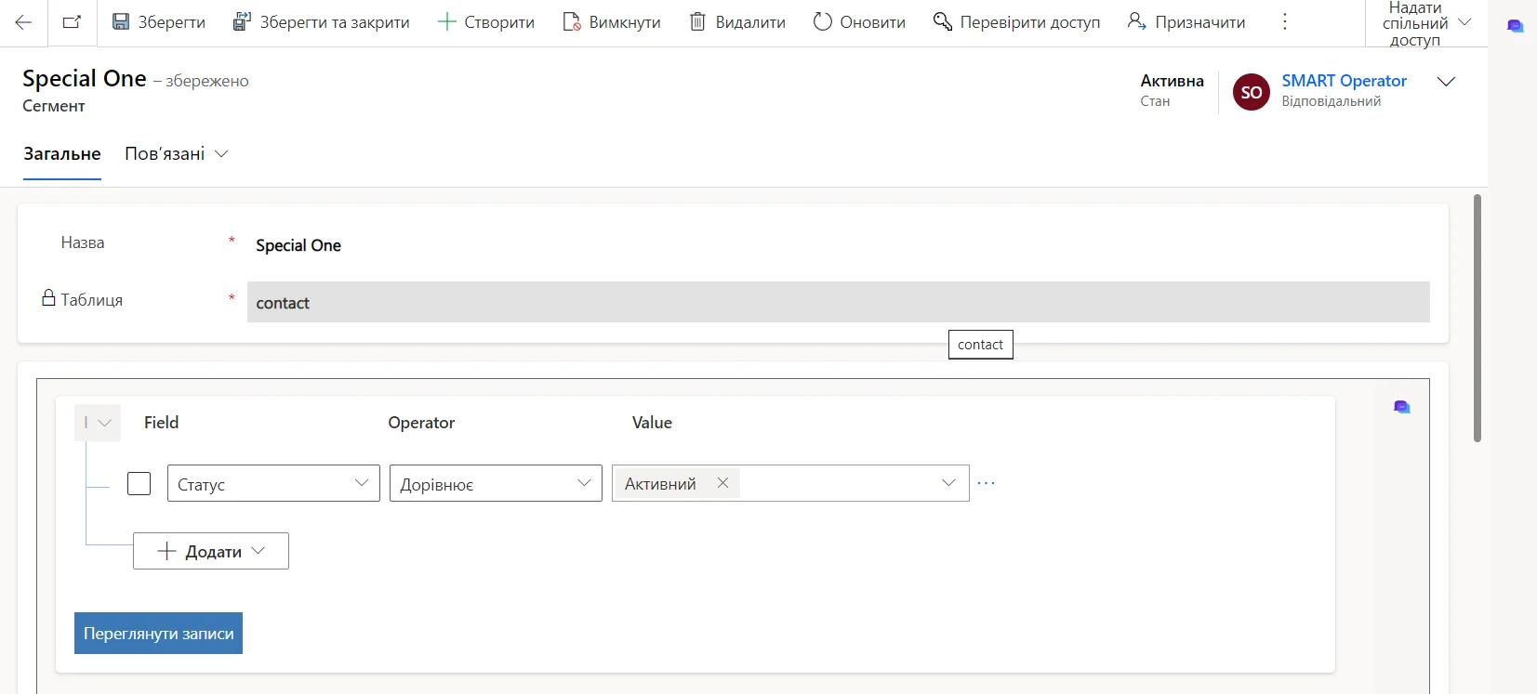This screenshot has width=1537, height=694.
Task: Click the lock icon beside Таблиця
Action: click(x=48, y=297)
